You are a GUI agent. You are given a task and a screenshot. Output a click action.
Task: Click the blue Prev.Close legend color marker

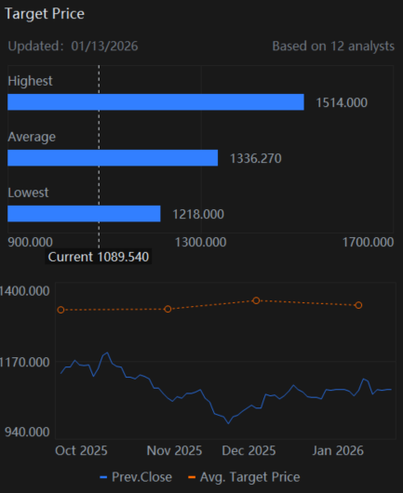(103, 477)
